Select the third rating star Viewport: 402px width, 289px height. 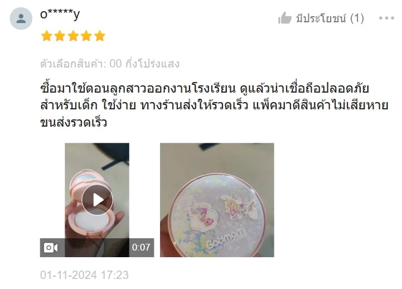(x=73, y=36)
